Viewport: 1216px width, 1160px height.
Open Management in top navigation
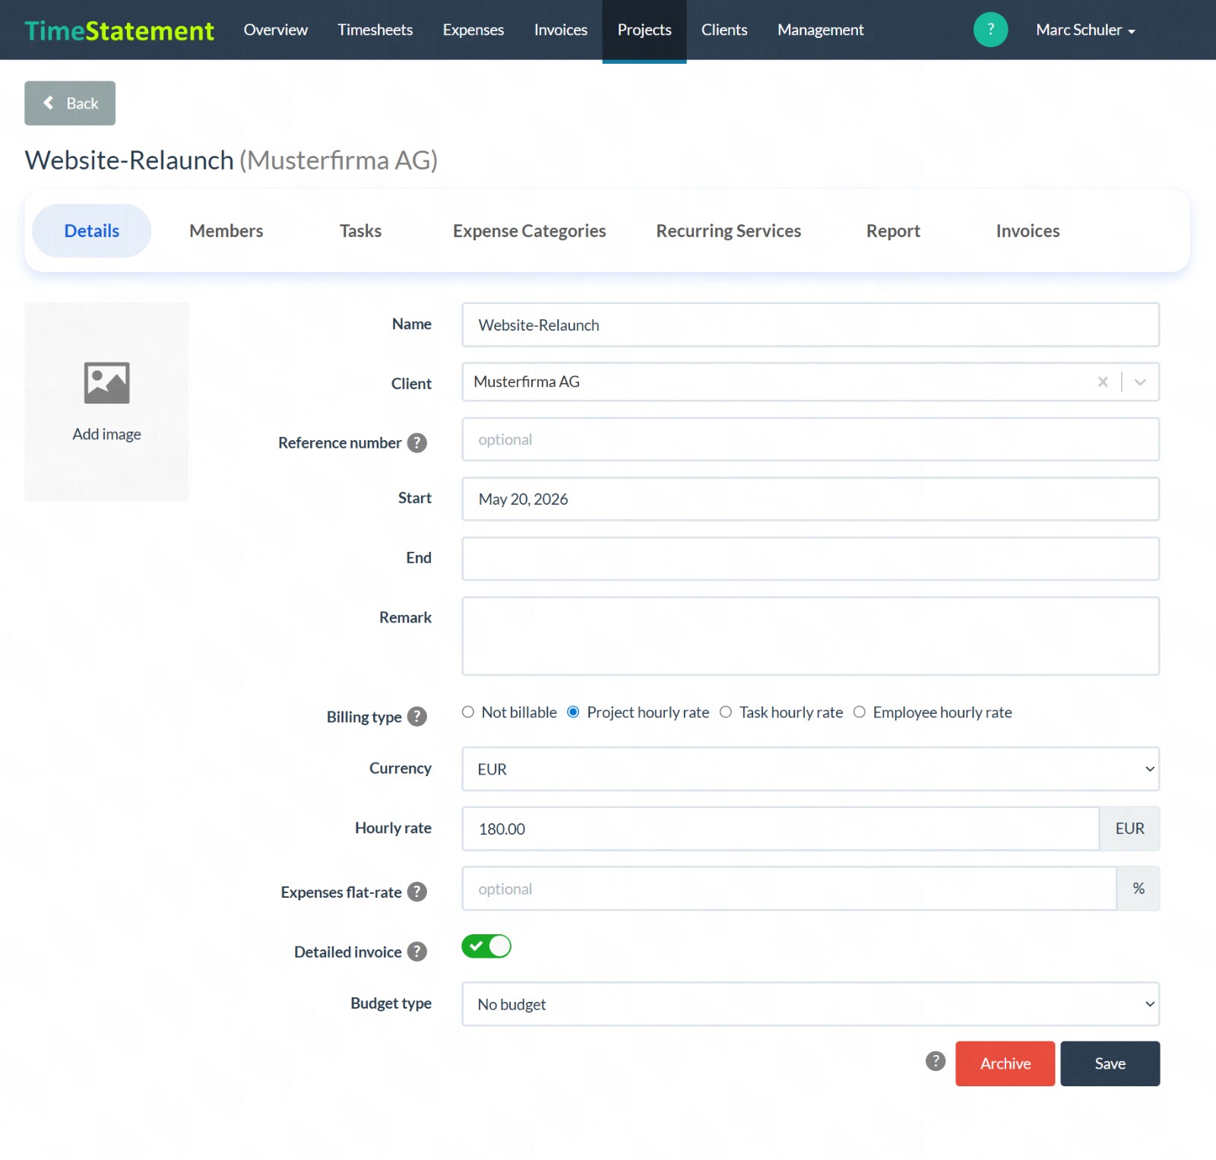[821, 30]
